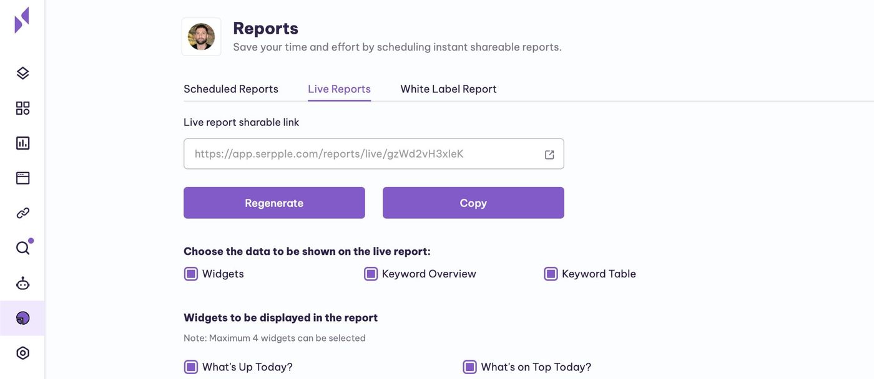Image resolution: width=874 pixels, height=379 pixels.
Task: Open the hexagon settings sidebar icon
Action: (22, 353)
